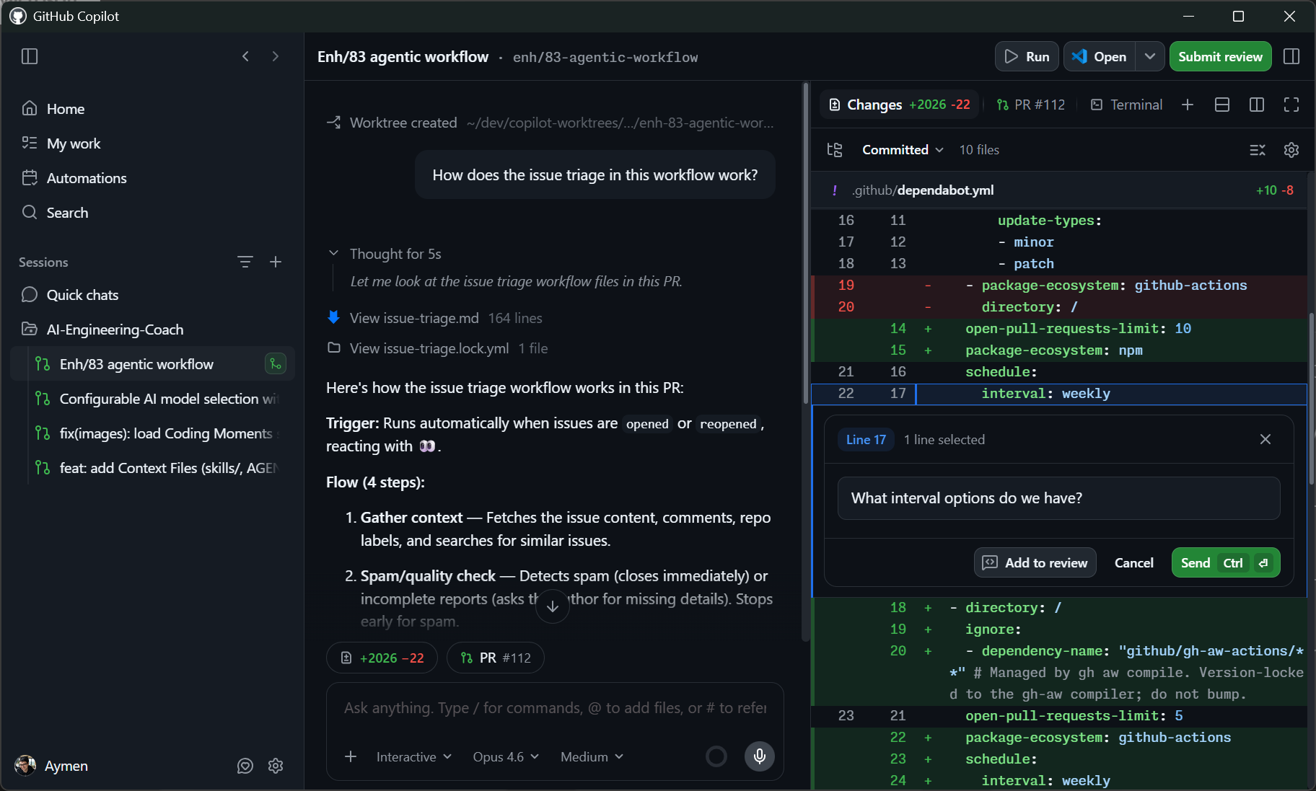The image size is (1316, 791).
Task: Select the Enh/83 agentic workflow session
Action: 152,364
